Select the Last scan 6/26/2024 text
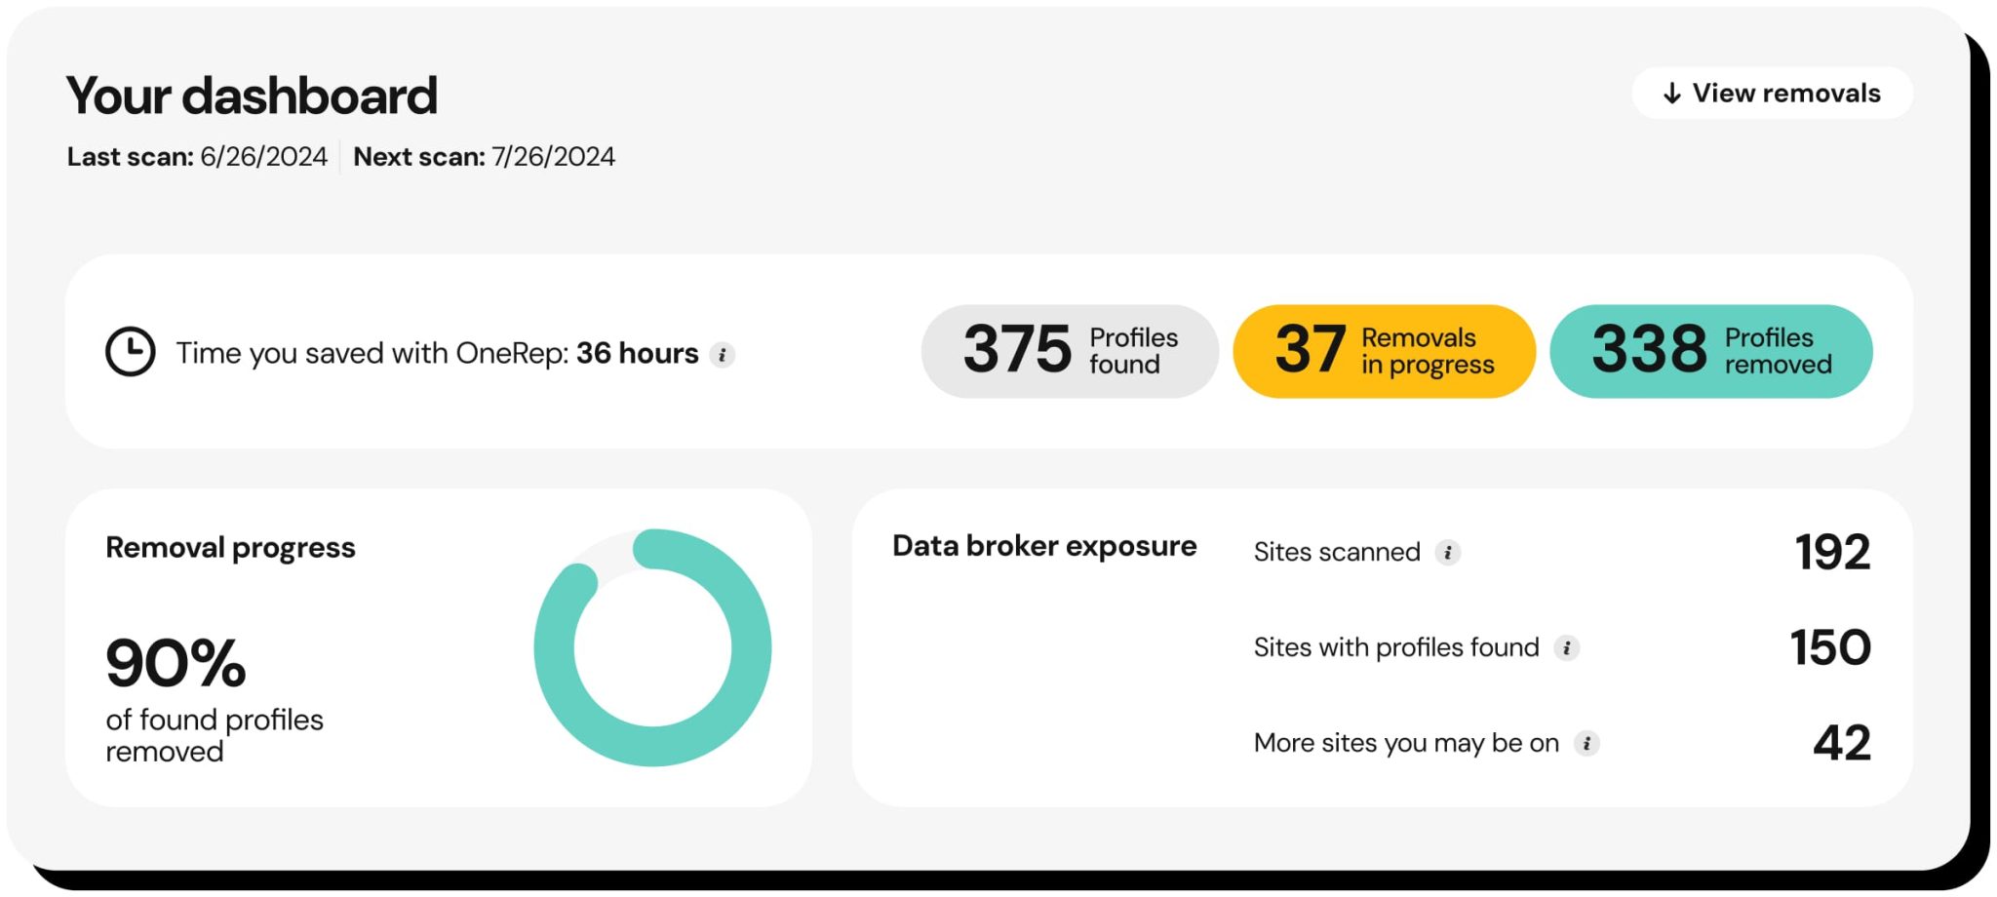Viewport: 1997px width, 897px height. pyautogui.click(x=196, y=156)
